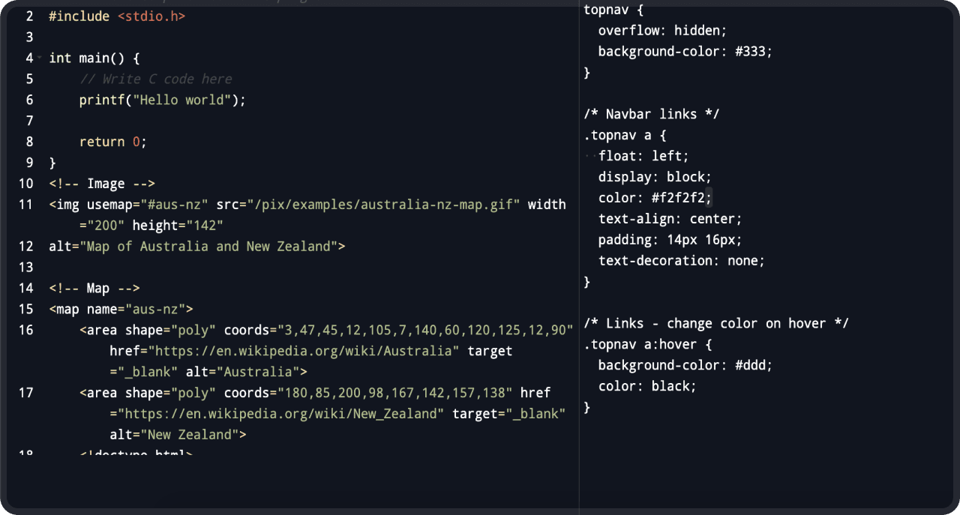This screenshot has width=960, height=515.
Task: Place cursor on the return 0 statement
Action: [112, 142]
